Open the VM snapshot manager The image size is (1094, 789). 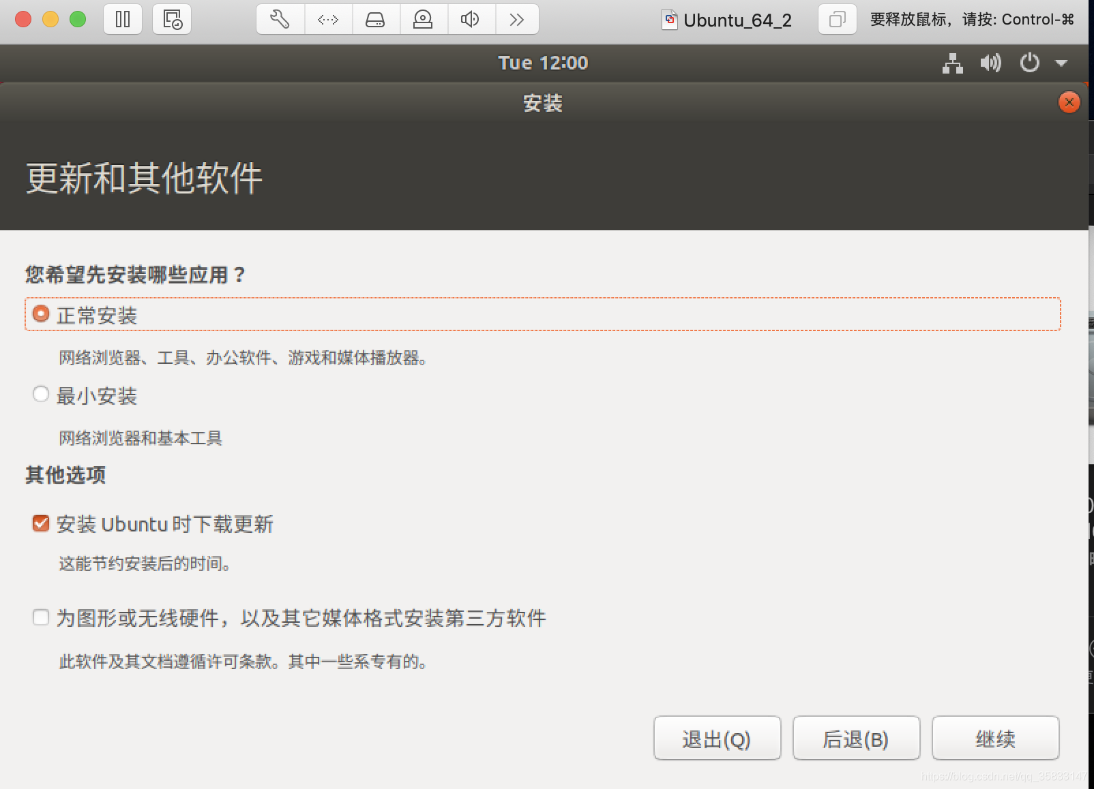(172, 19)
